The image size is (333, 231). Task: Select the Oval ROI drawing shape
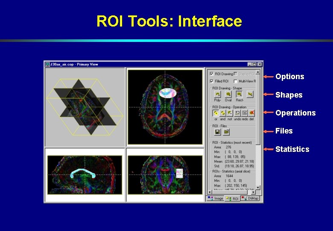tap(228, 94)
